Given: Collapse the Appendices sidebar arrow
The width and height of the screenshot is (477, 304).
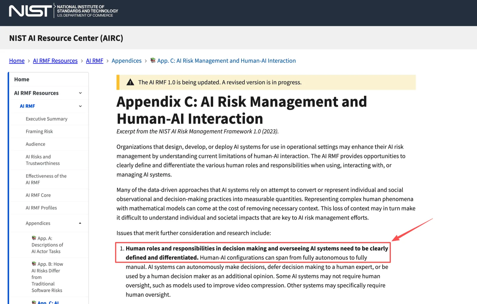Looking at the screenshot, I should [x=80, y=223].
